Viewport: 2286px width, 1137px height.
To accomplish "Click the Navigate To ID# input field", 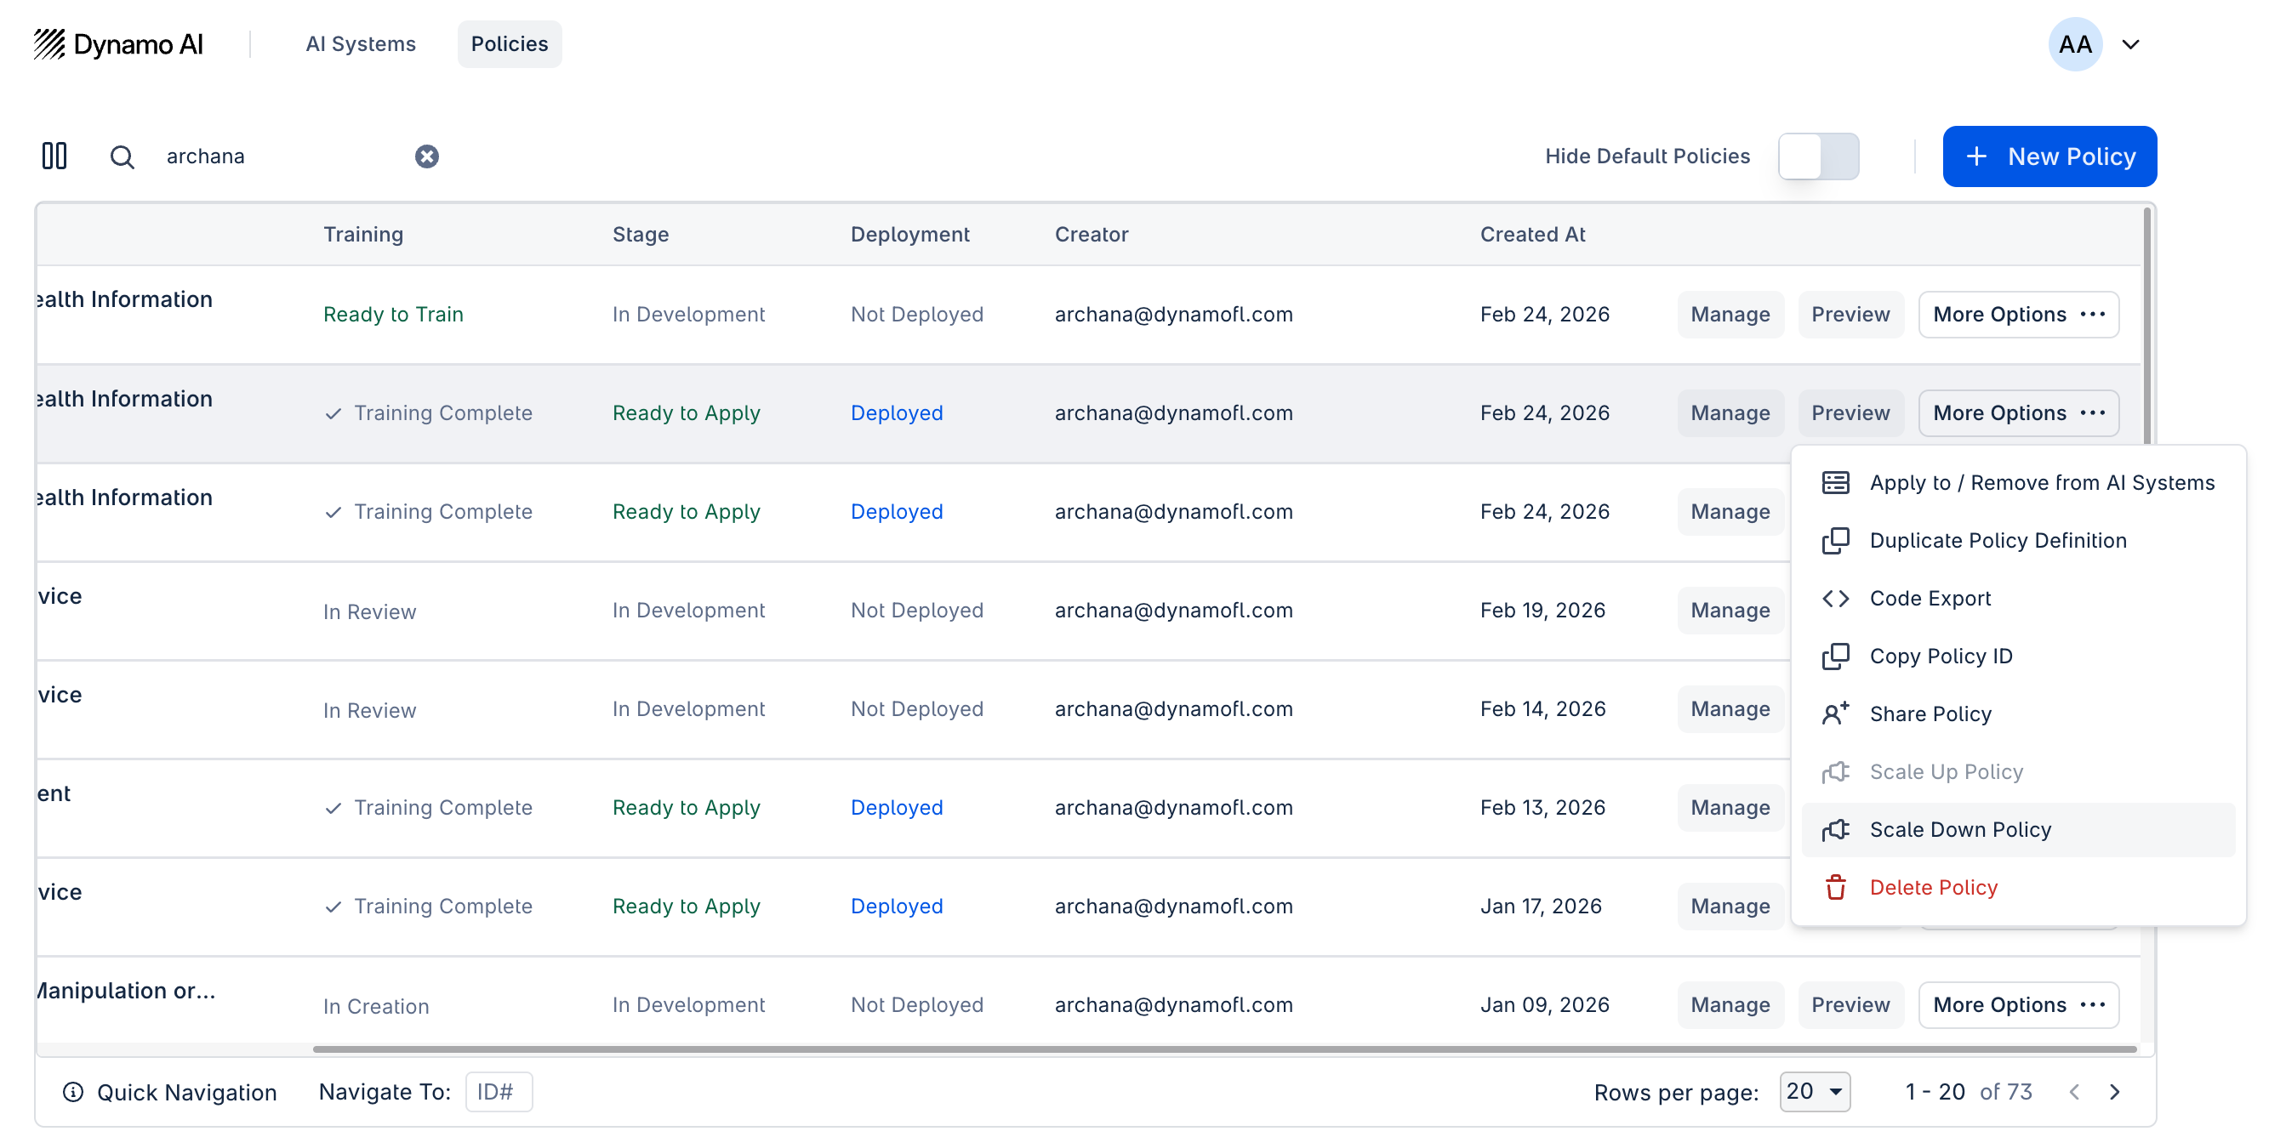I will coord(498,1091).
